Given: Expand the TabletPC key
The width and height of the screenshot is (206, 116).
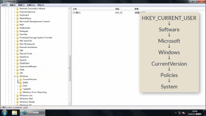Looking at the screenshot, I should [x=18, y=89].
